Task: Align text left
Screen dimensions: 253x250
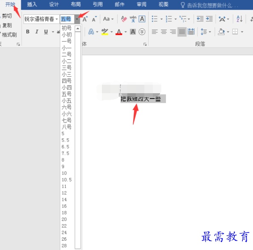Action: (155, 32)
